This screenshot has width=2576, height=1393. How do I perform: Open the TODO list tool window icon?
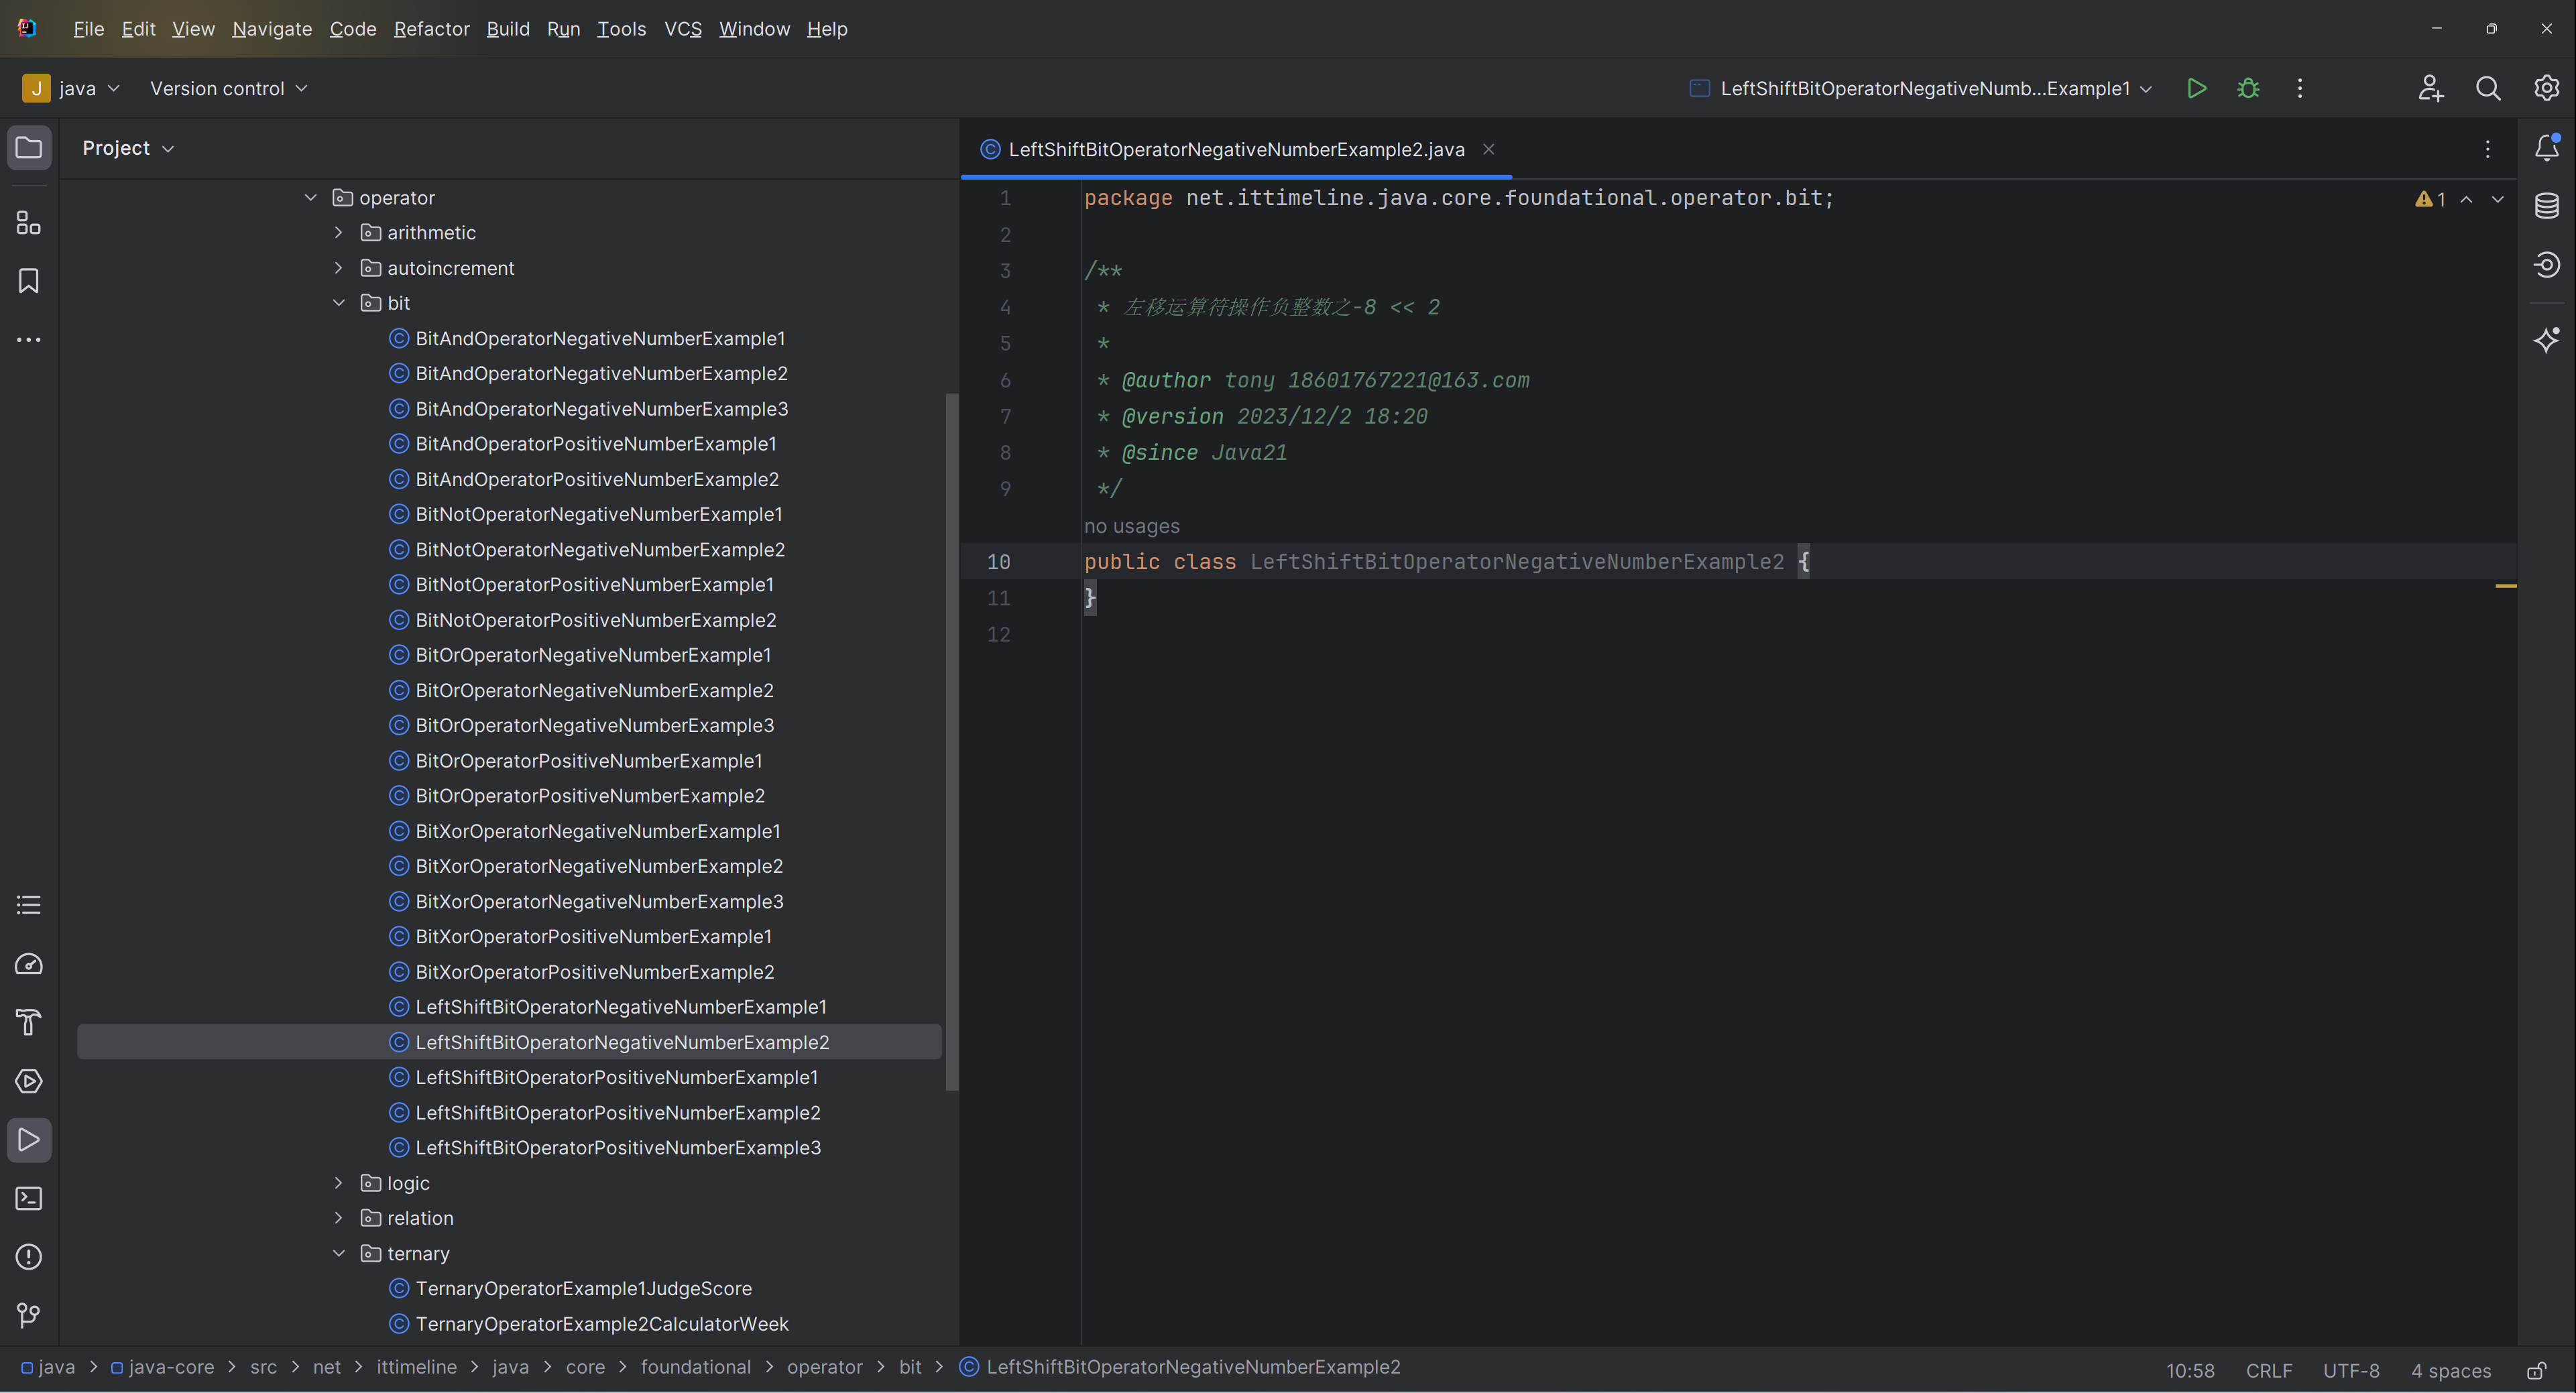click(29, 905)
